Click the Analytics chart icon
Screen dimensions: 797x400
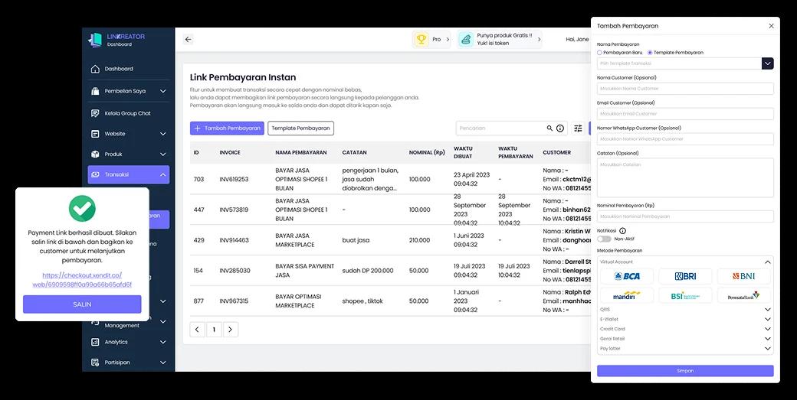point(95,342)
